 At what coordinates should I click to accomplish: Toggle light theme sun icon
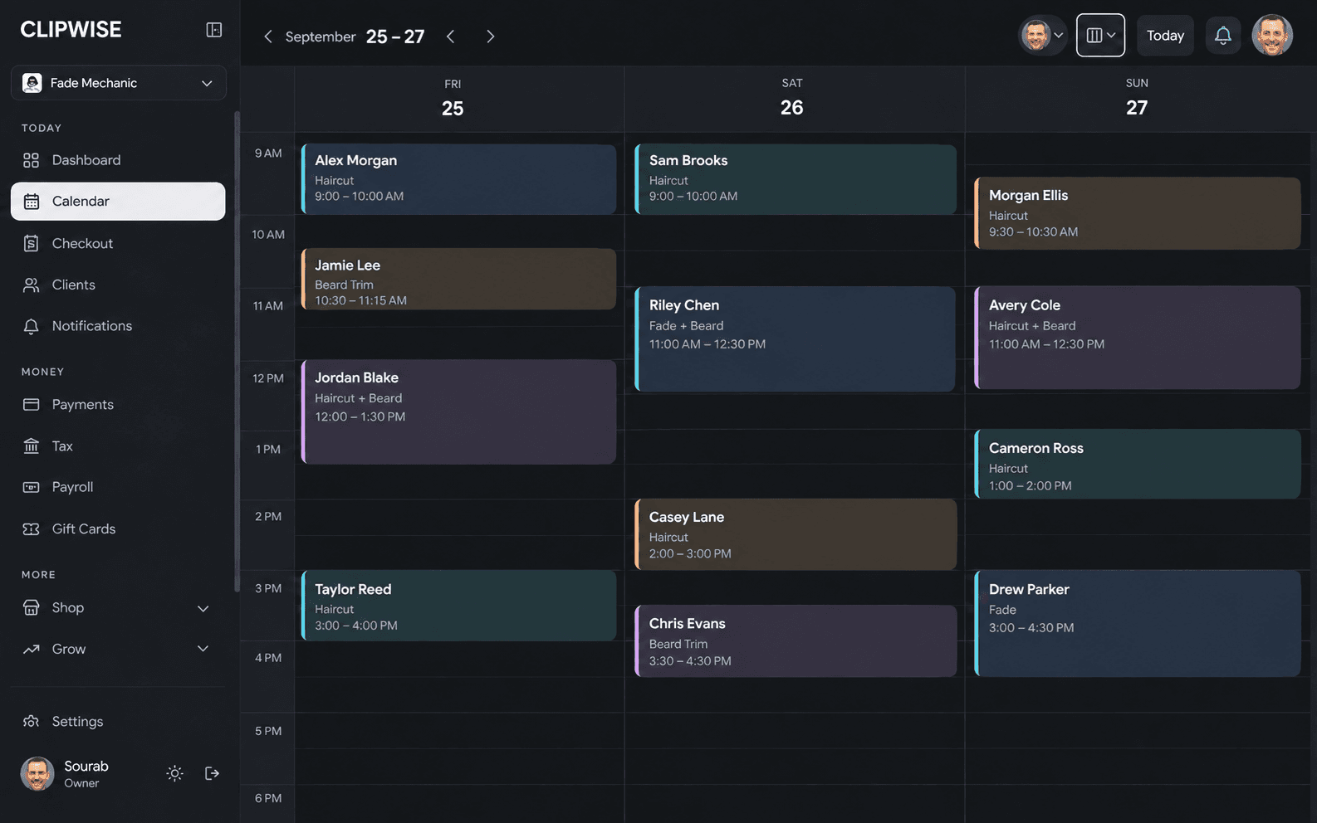(x=174, y=773)
